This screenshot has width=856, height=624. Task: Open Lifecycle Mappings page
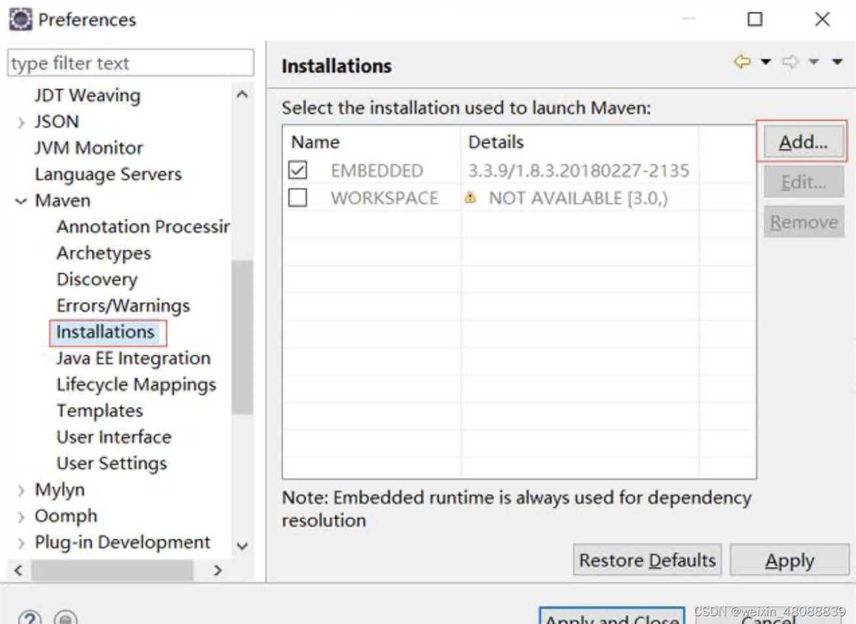[x=136, y=384]
